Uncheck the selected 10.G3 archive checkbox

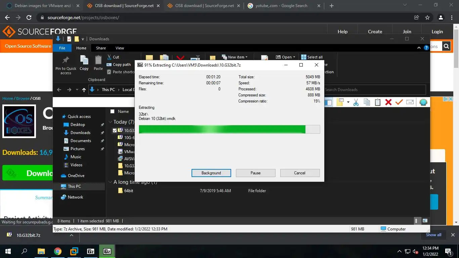point(115,130)
